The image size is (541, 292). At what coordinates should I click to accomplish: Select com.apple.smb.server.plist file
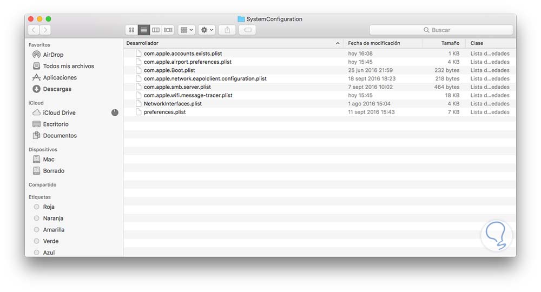point(177,87)
